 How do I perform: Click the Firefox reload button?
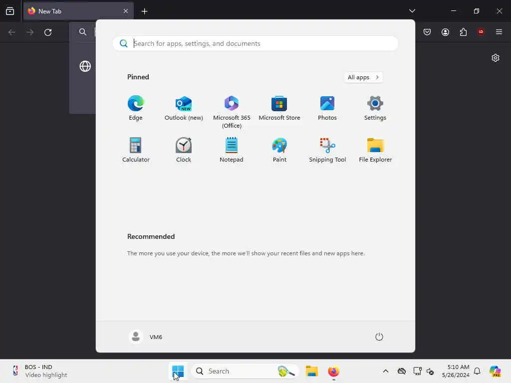click(x=48, y=32)
